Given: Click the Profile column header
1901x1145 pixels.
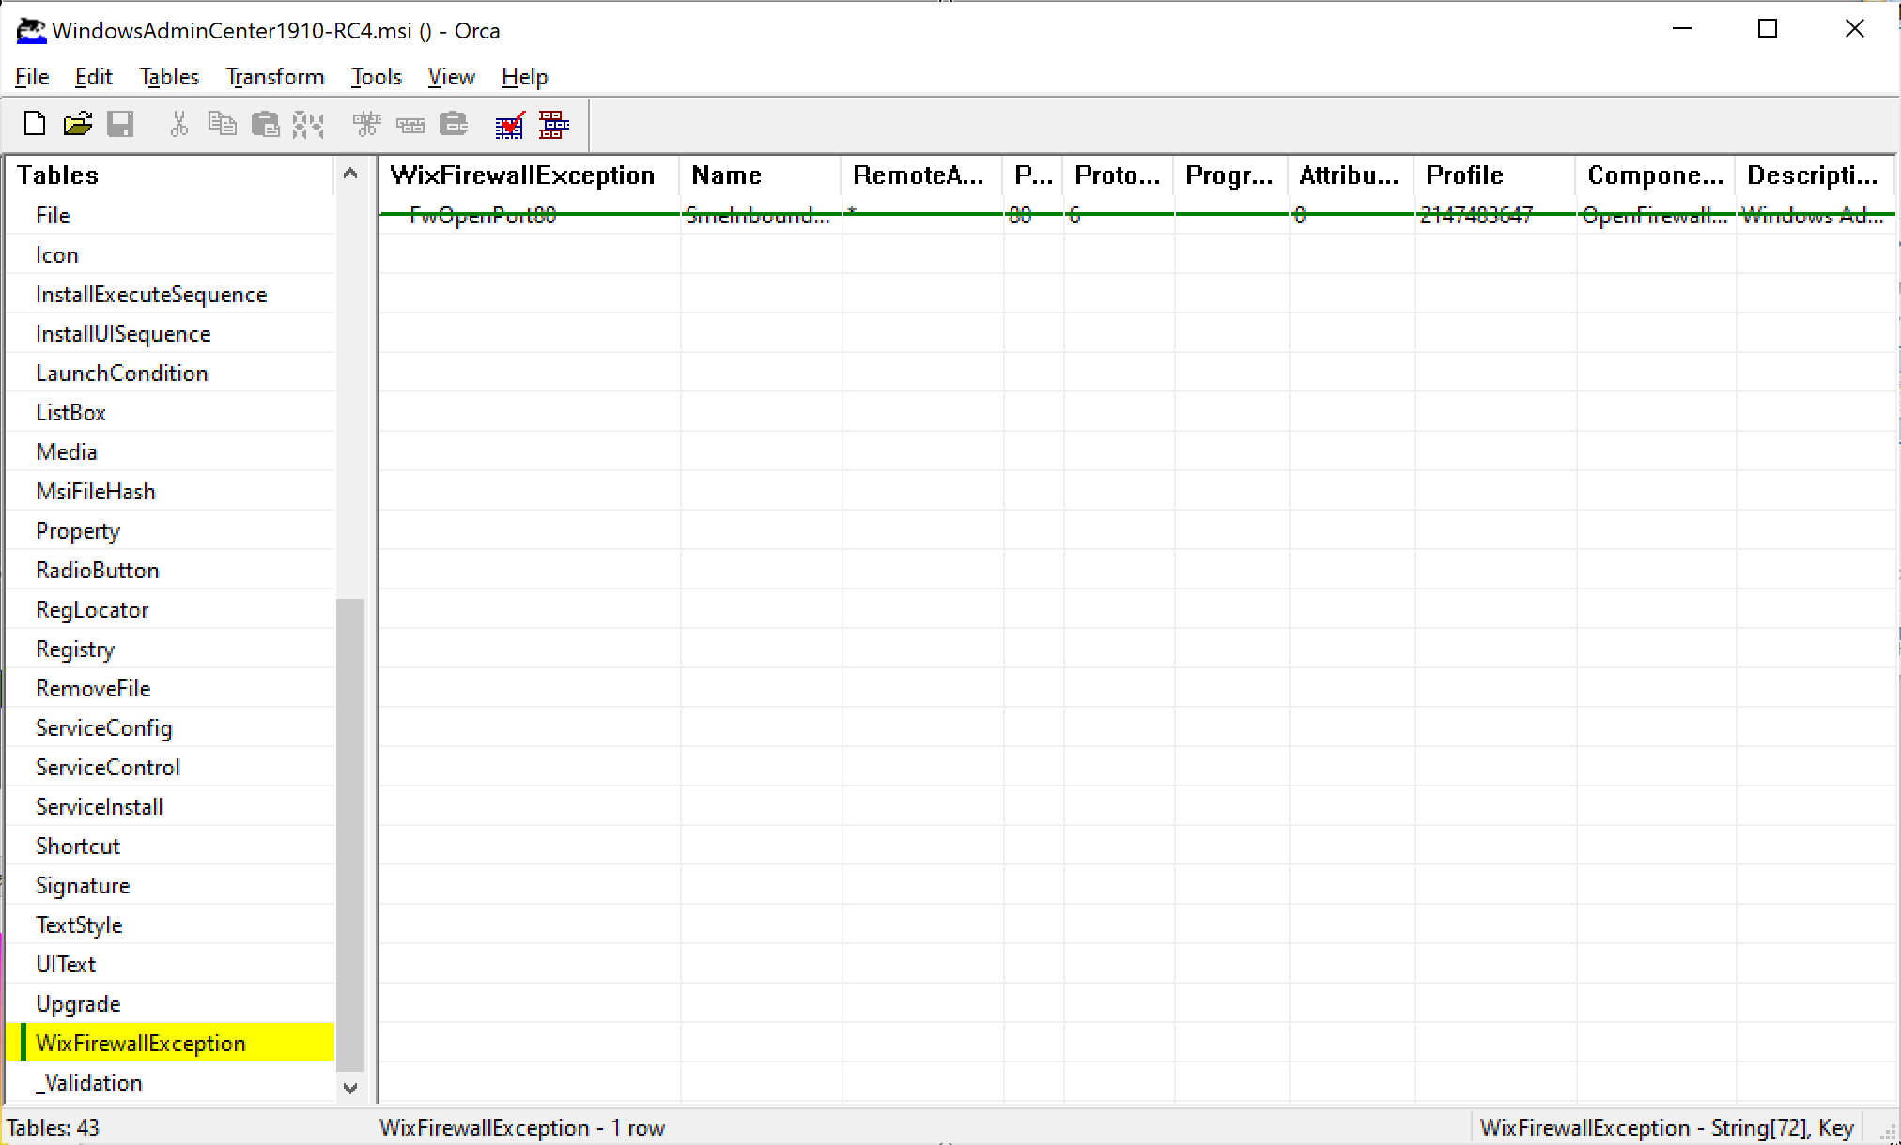Looking at the screenshot, I should (x=1494, y=176).
